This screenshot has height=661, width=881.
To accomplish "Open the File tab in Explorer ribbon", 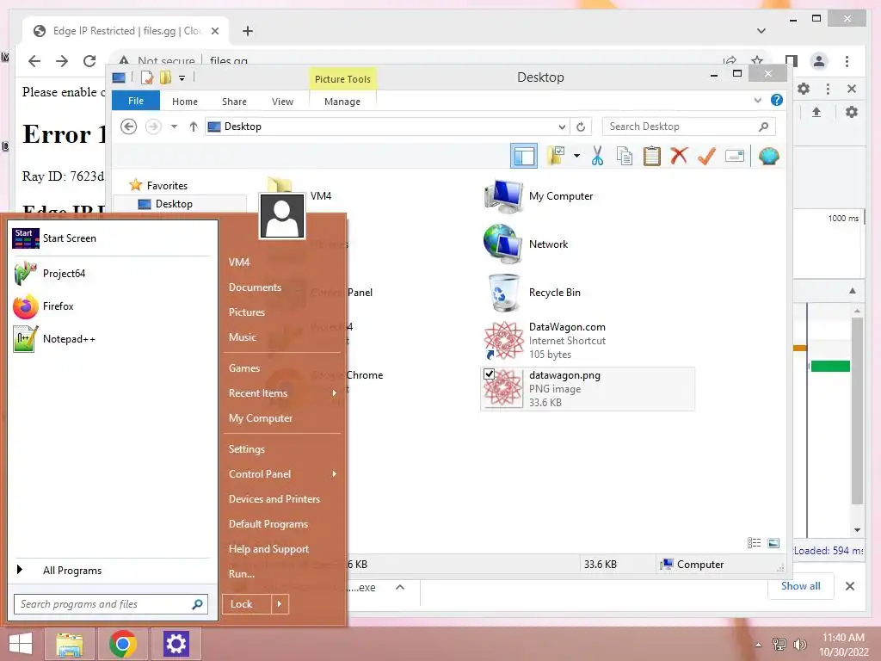I will [x=136, y=101].
